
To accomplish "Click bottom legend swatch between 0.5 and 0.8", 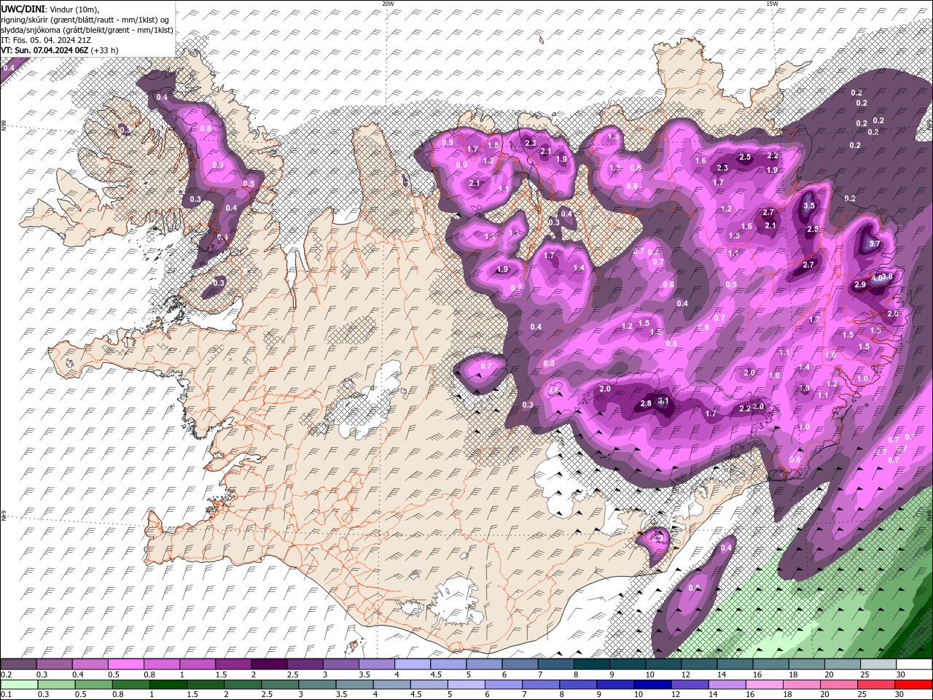I will 93,685.
